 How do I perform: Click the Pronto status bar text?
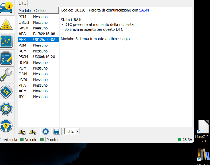pyautogui.click(x=52, y=140)
